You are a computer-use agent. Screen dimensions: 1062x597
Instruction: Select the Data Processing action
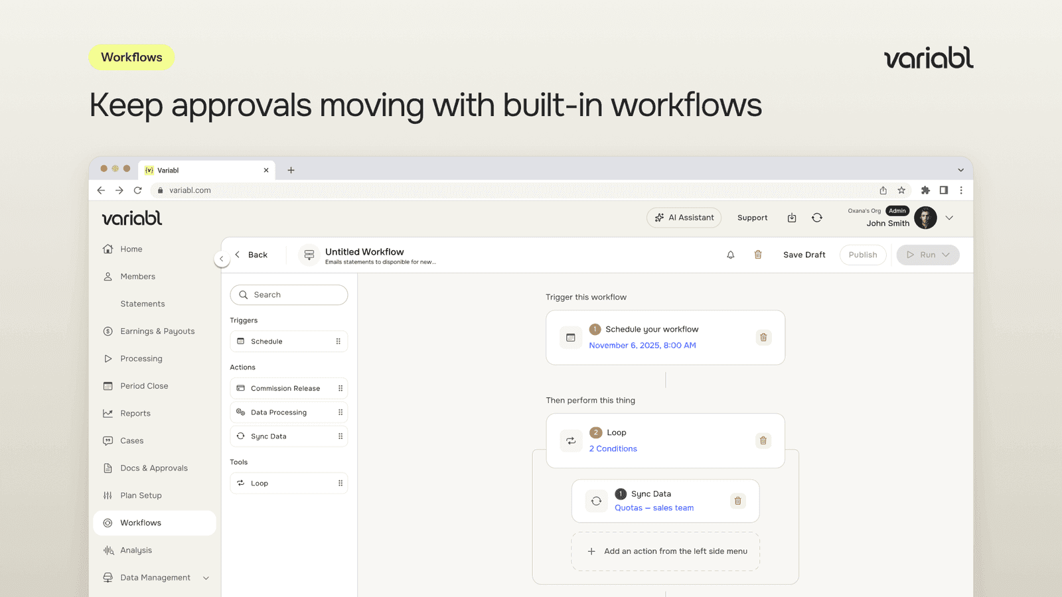[289, 413]
